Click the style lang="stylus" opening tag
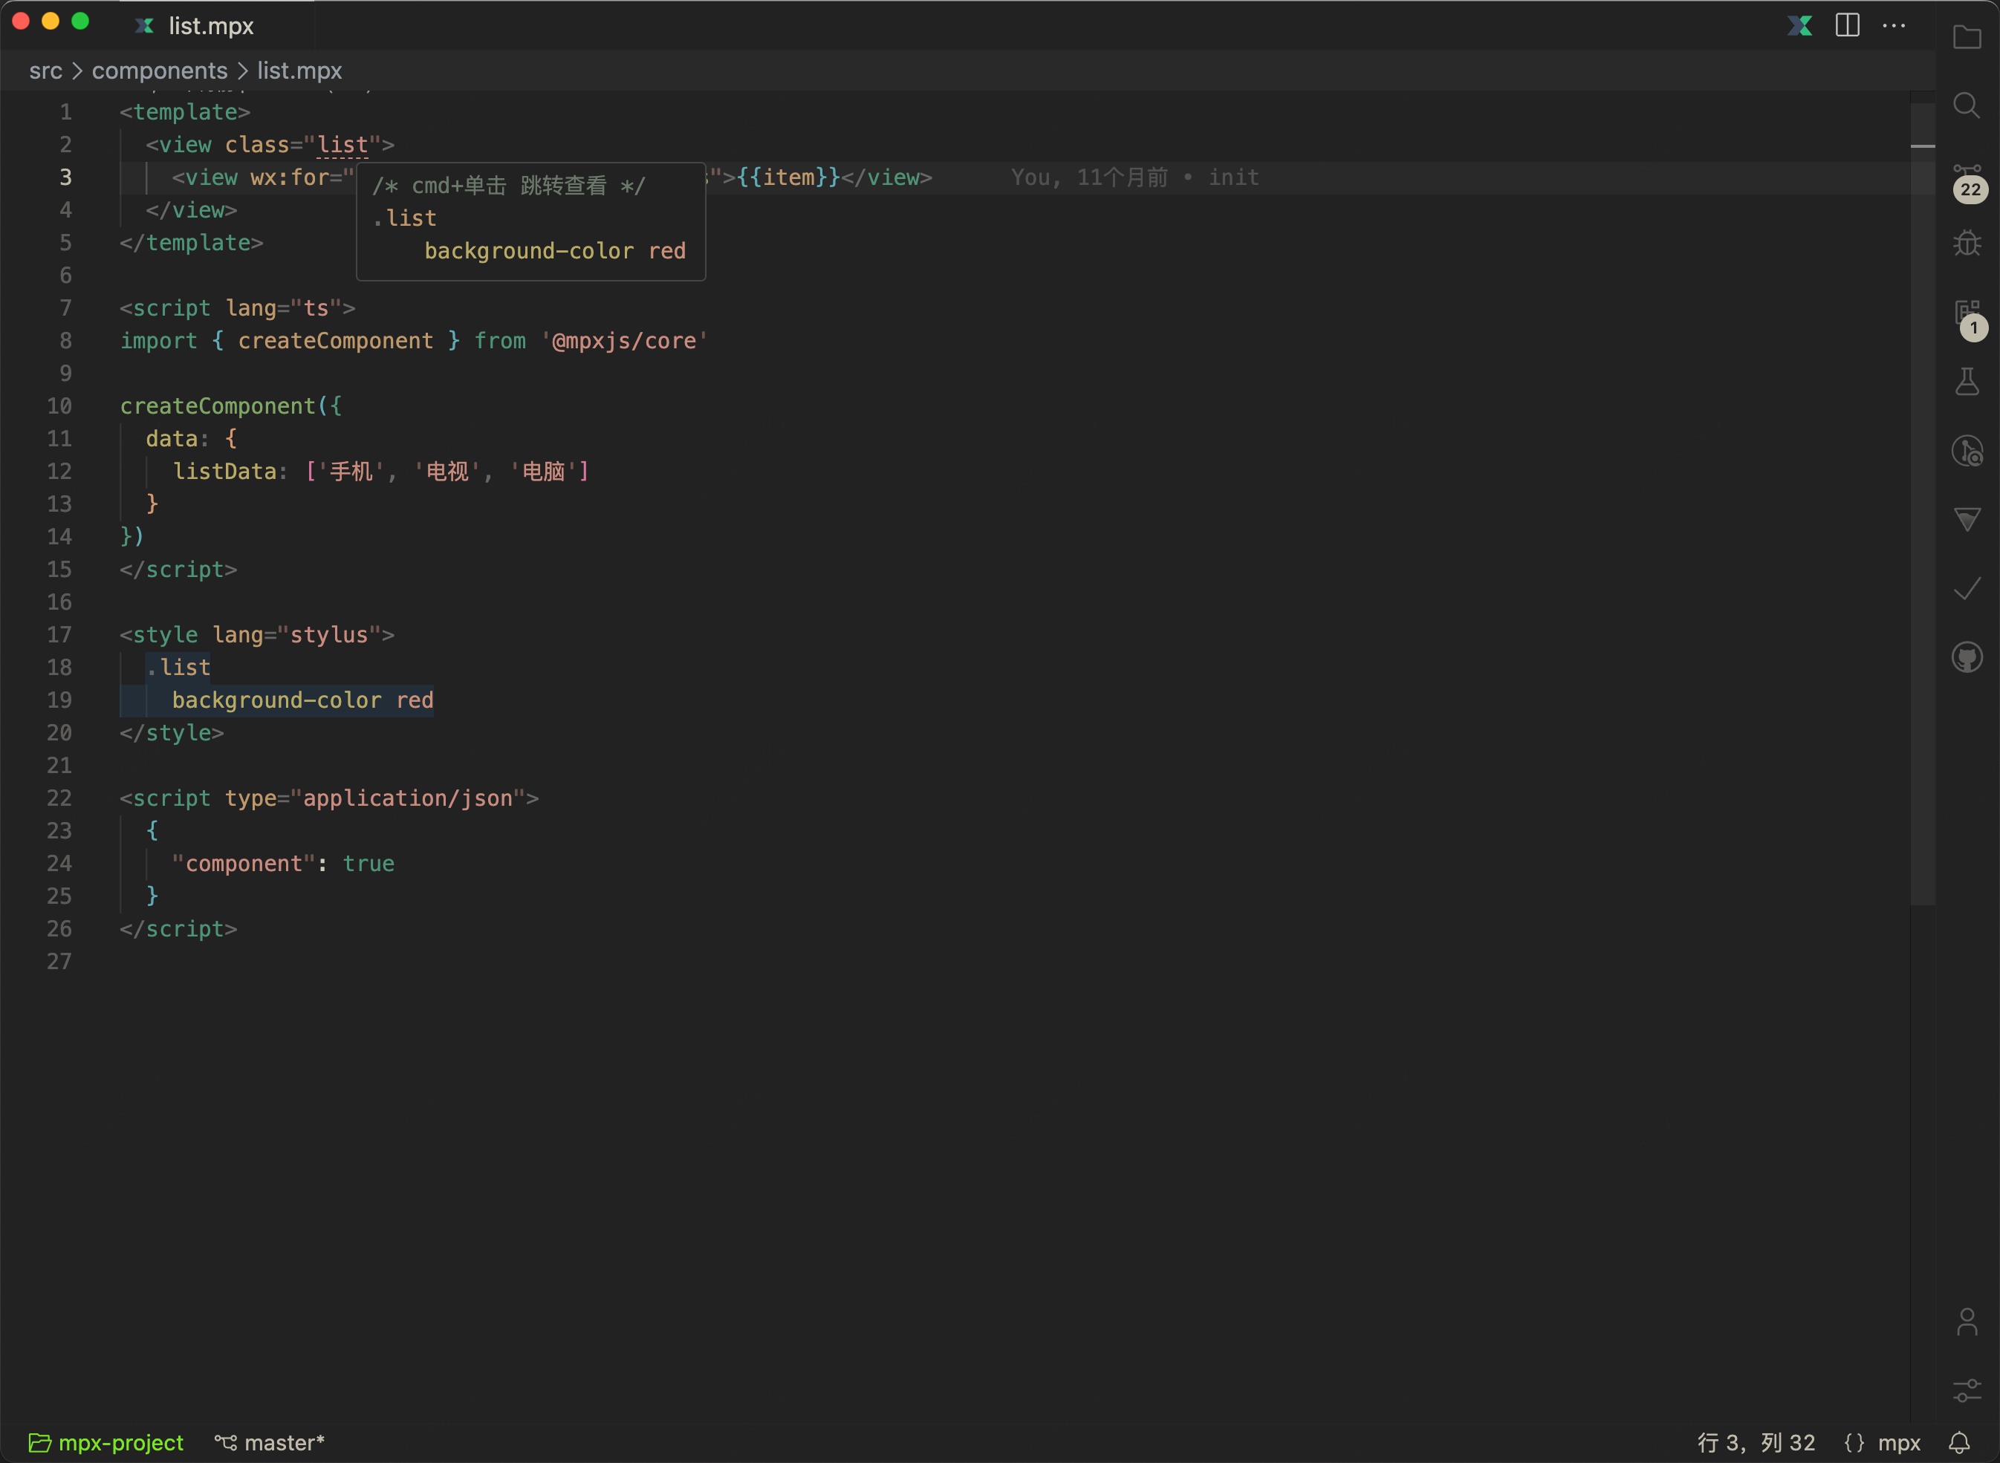 click(x=257, y=635)
